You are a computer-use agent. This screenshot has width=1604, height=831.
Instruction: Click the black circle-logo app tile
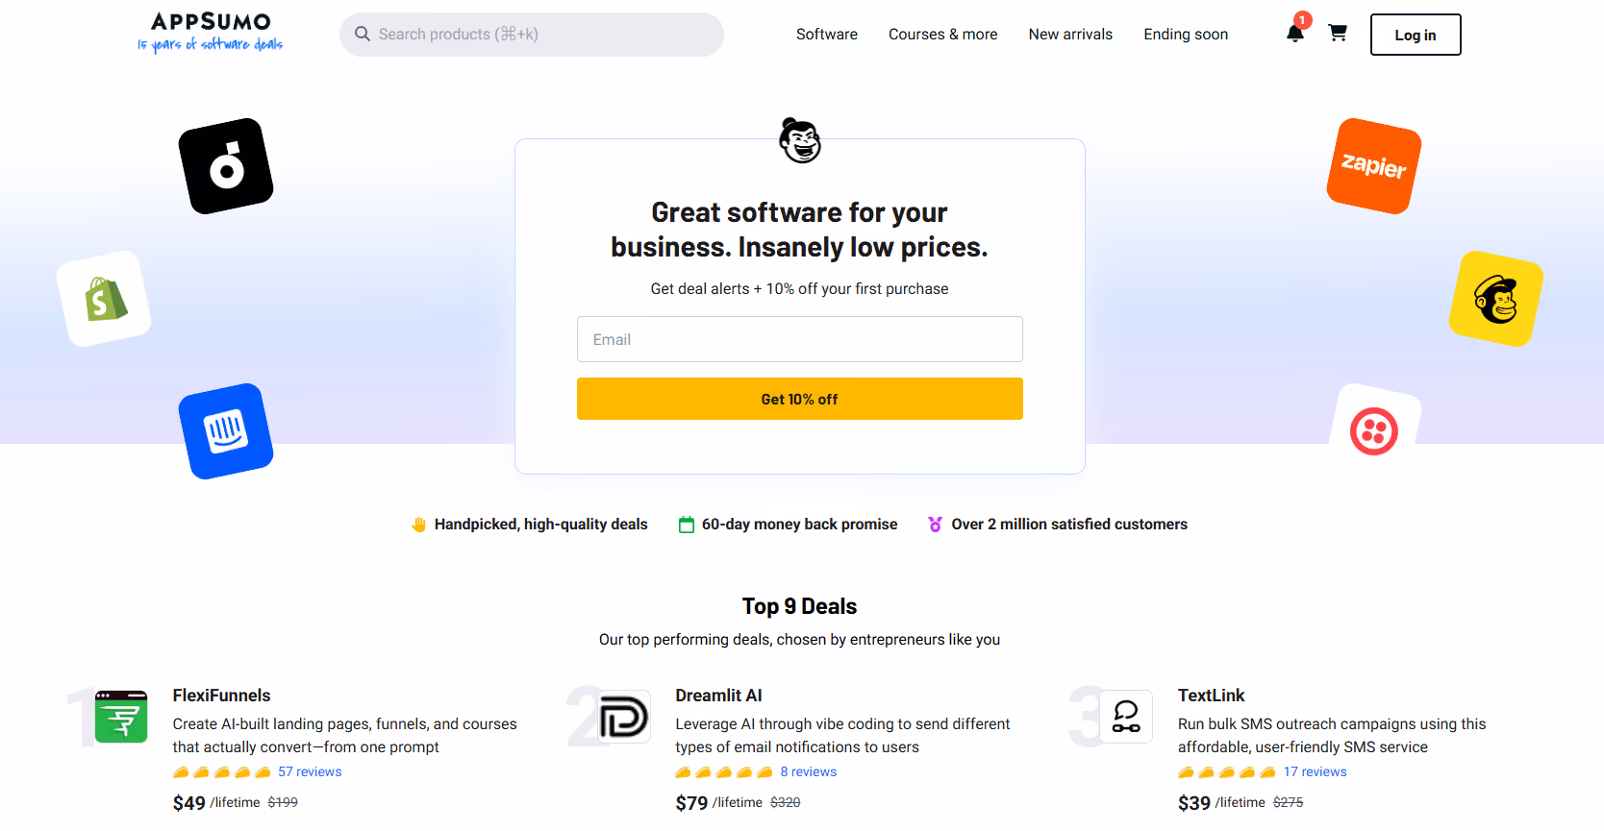coord(226,166)
